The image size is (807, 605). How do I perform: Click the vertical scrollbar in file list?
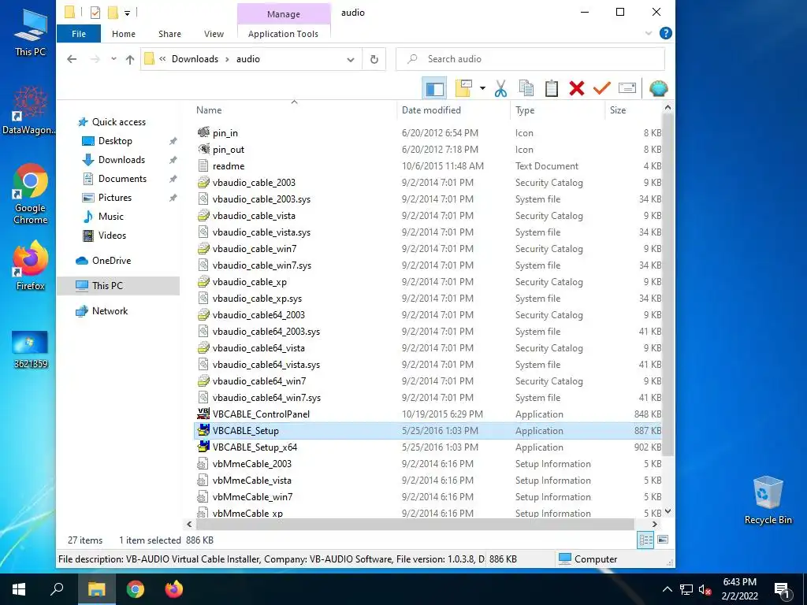(x=668, y=284)
